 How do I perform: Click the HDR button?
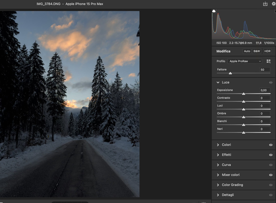[x=267, y=51]
